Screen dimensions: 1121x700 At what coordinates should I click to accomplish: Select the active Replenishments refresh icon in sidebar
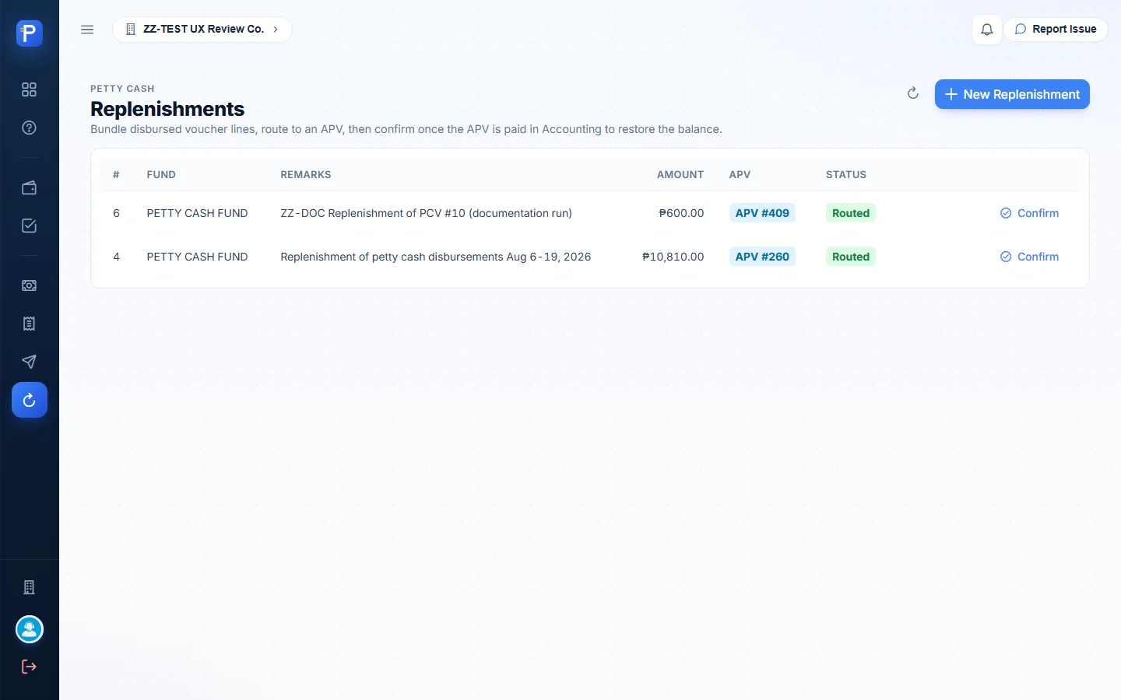[x=29, y=400]
